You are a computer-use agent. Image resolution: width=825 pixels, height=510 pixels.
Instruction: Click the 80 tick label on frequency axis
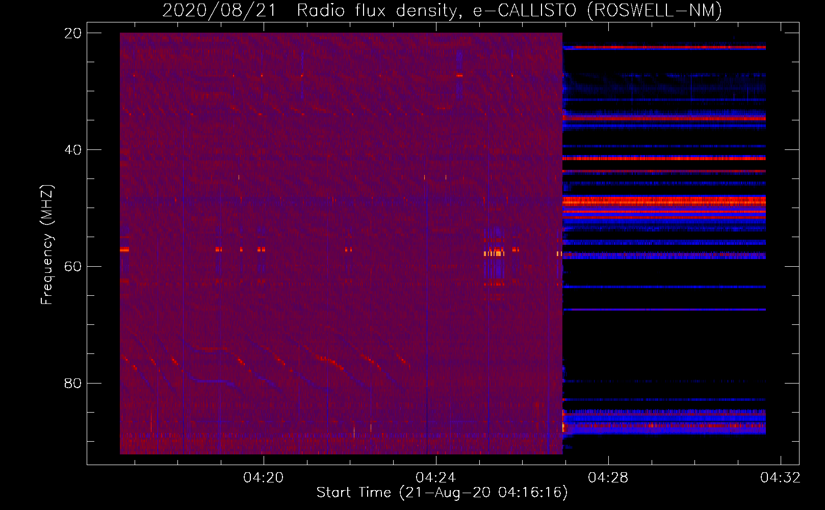tap(73, 384)
